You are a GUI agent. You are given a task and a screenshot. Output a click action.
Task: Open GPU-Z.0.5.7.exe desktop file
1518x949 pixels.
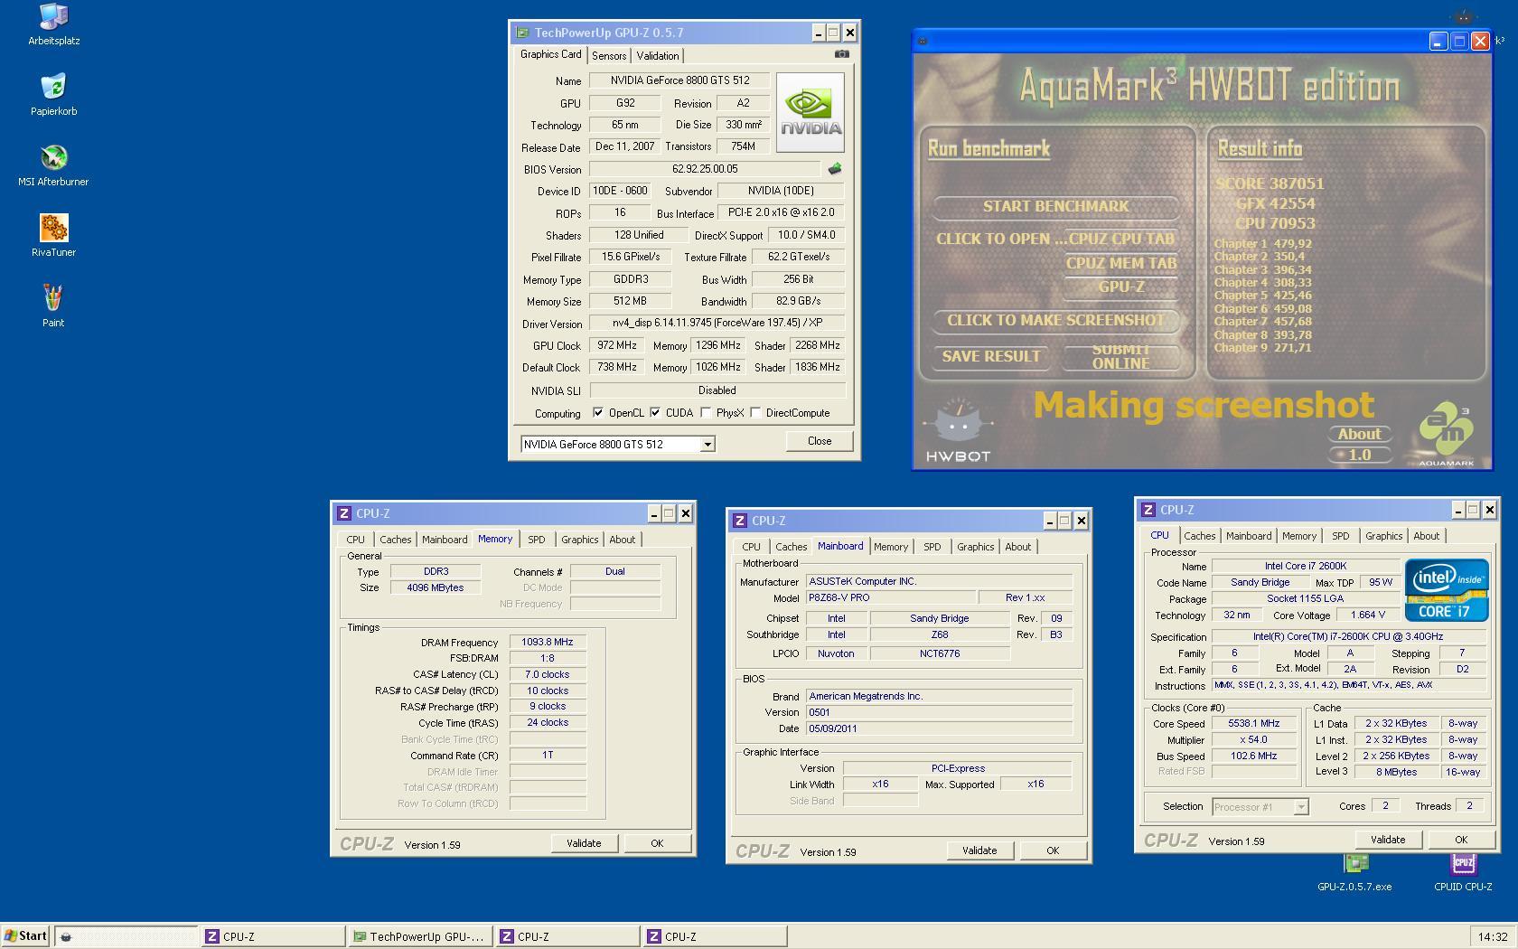1354,872
